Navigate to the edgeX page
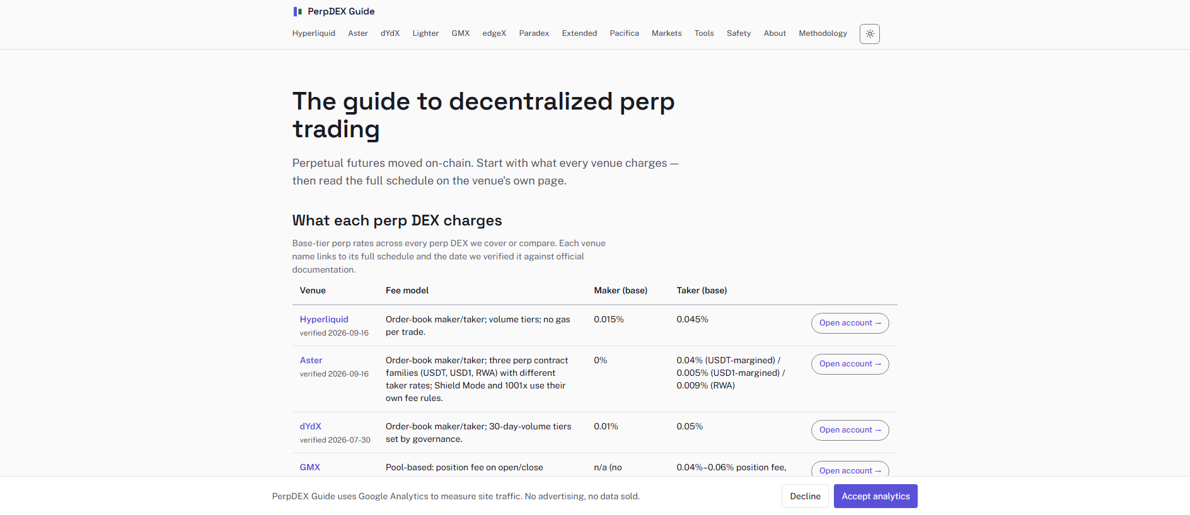1190x515 pixels. 494,33
